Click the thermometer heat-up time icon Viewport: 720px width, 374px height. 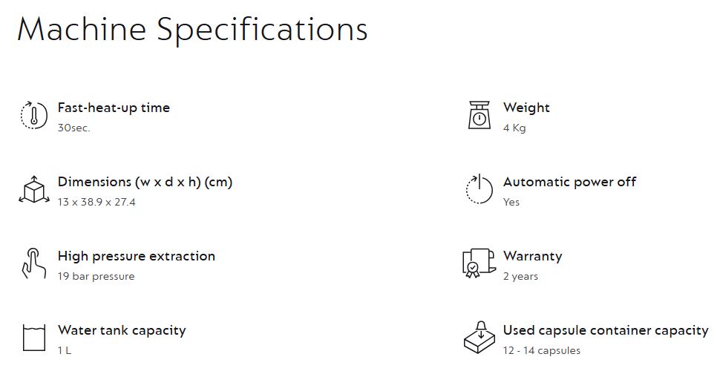click(x=33, y=116)
